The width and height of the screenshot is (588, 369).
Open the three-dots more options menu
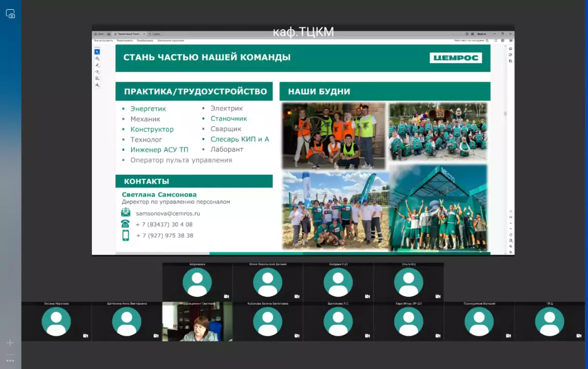click(10, 360)
